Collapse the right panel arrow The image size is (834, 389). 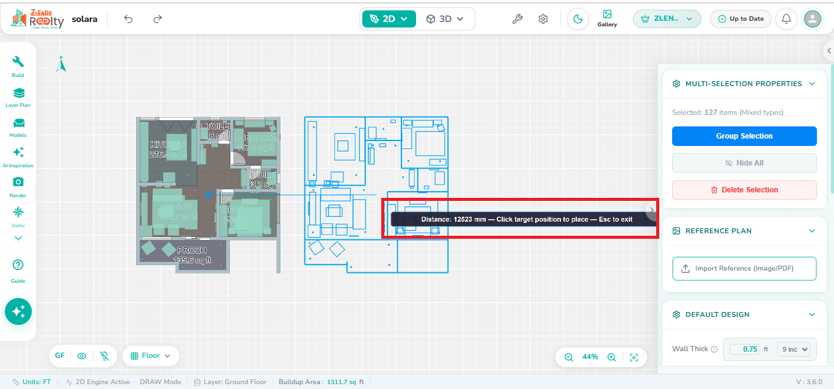point(651,209)
